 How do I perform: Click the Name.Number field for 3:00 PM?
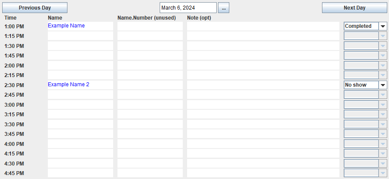(150, 105)
